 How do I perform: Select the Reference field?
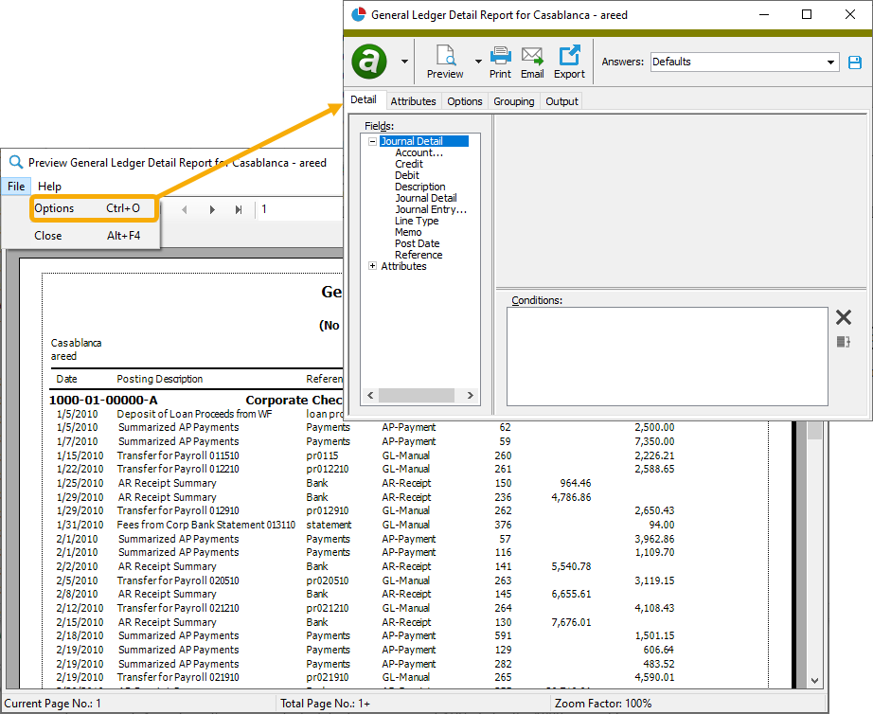(x=419, y=255)
